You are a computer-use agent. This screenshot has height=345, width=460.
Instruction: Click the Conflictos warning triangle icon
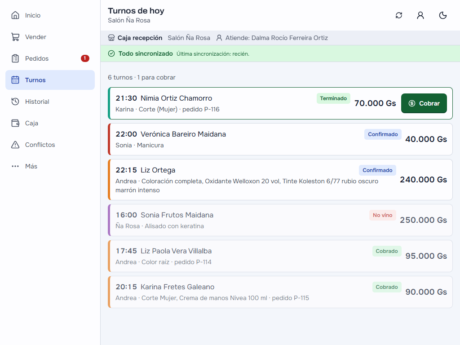15,145
